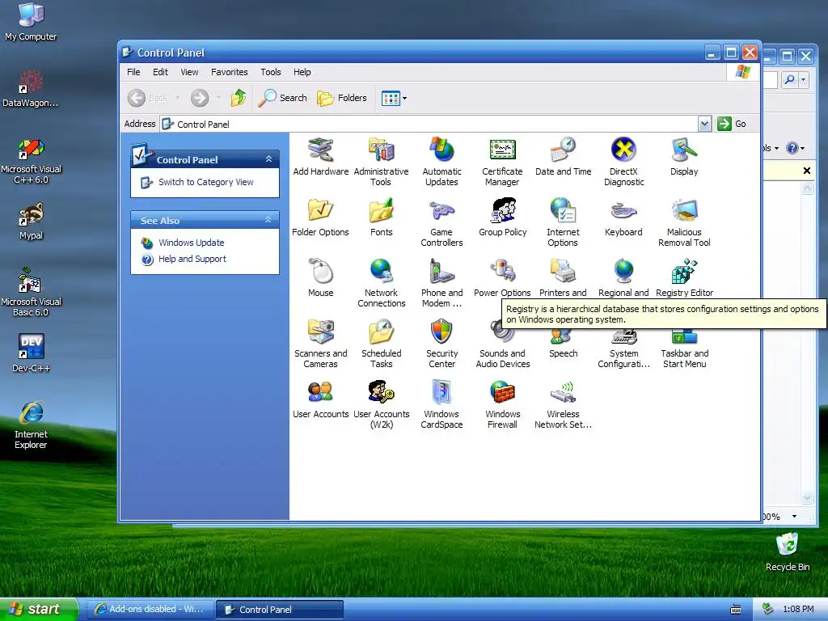Open Scheduled Tasks folder

pyautogui.click(x=382, y=344)
